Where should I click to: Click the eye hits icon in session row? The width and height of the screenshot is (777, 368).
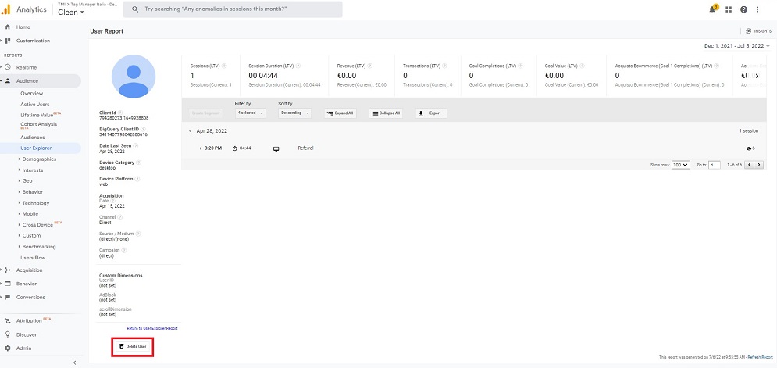point(749,148)
